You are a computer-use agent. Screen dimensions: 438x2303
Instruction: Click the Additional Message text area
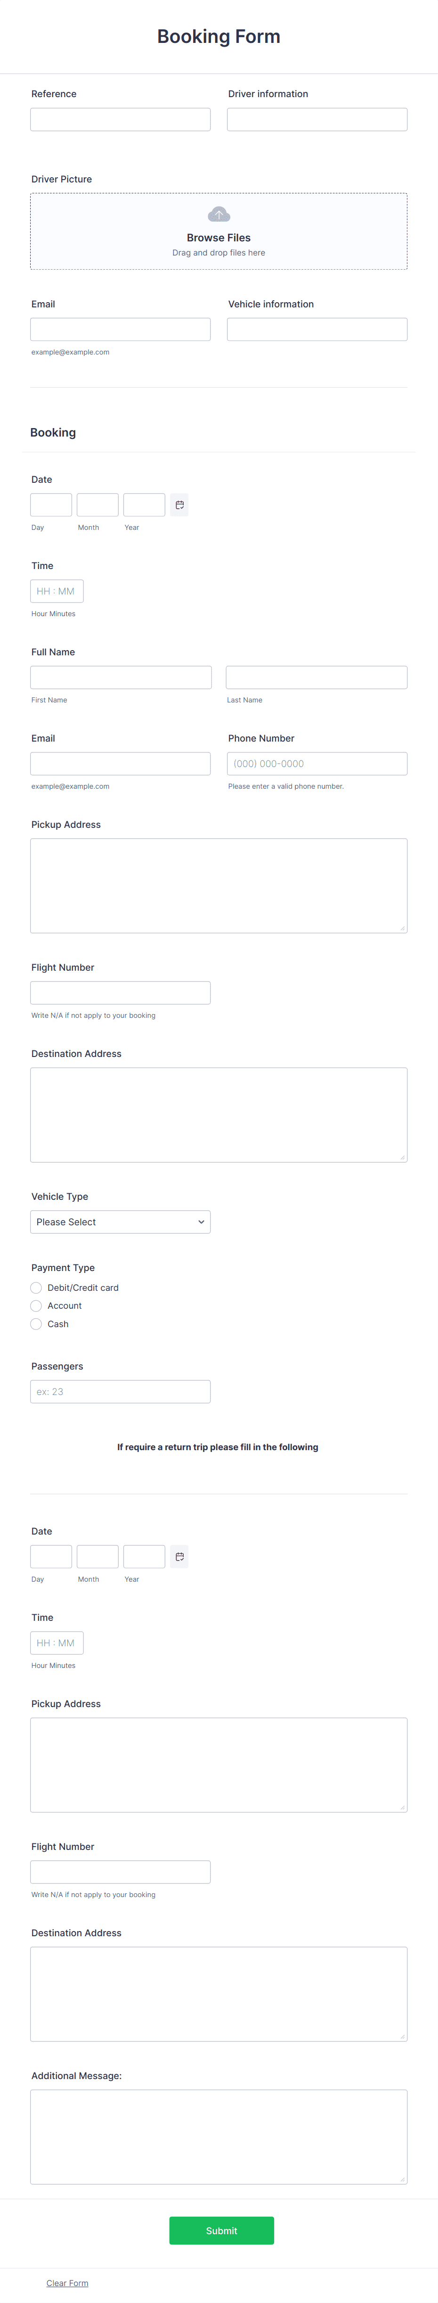pos(219,2137)
